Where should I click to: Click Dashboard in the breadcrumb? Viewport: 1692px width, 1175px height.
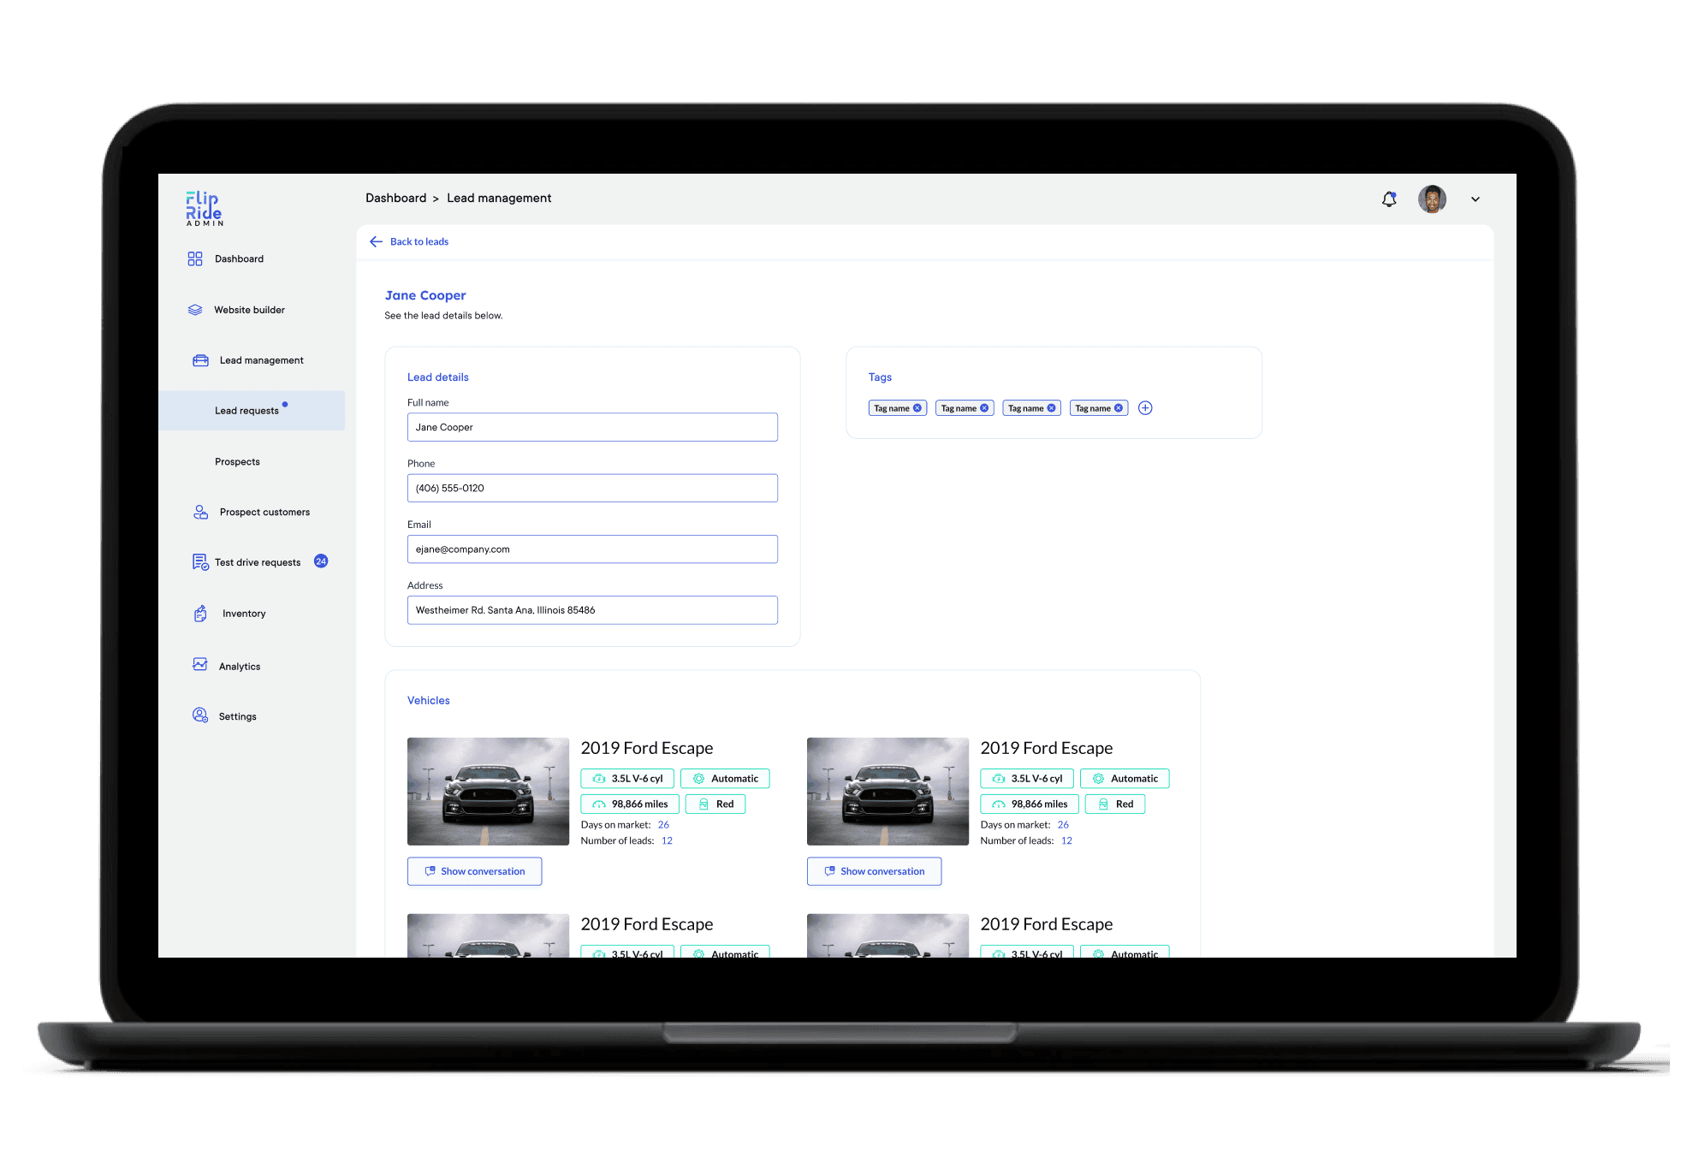(x=395, y=198)
